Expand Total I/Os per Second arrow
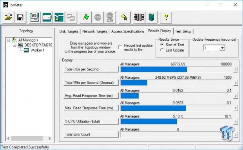 coord(236,69)
